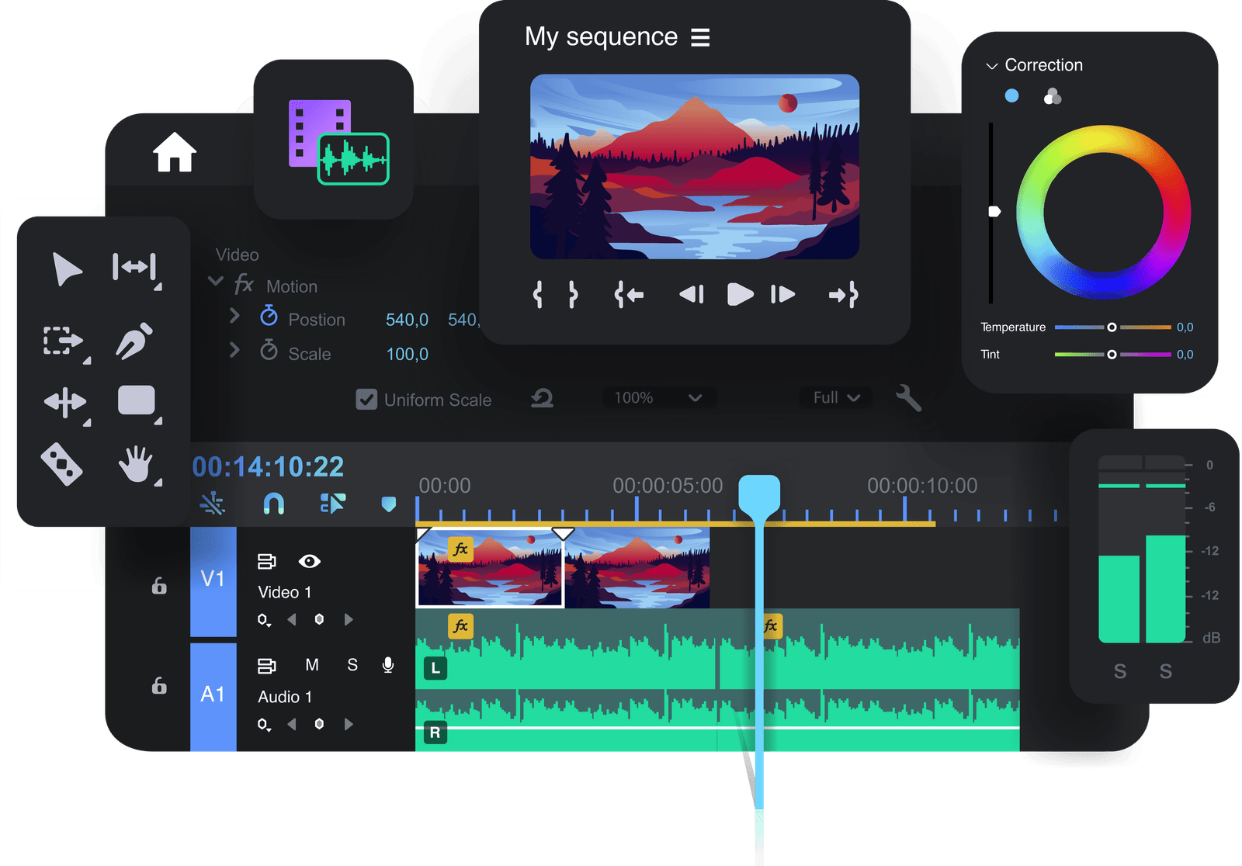This screenshot has height=866, width=1242.
Task: Choose the Hand tool
Action: [136, 465]
